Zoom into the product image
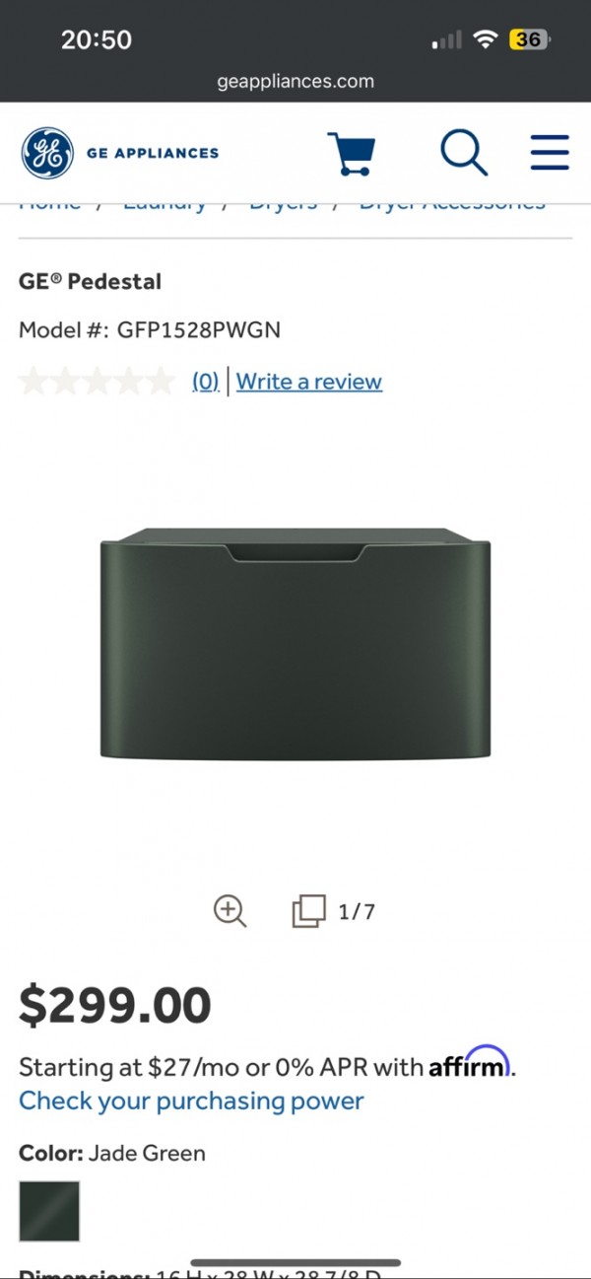The height and width of the screenshot is (1279, 591). point(230,910)
